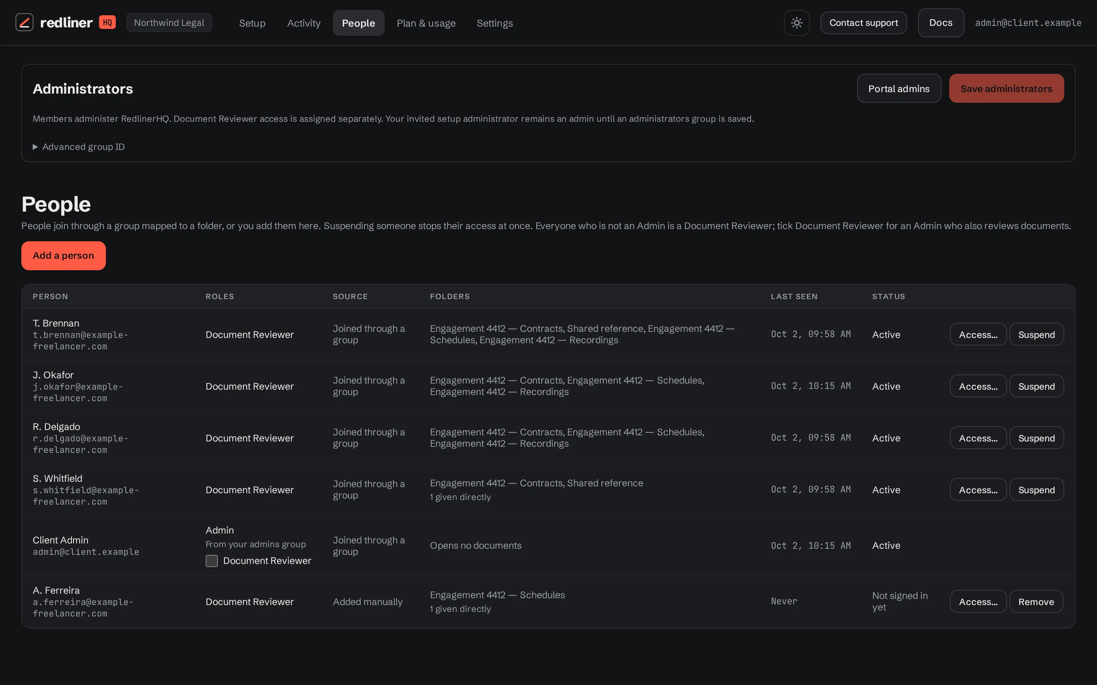Open the Setup tab
Screen dimensions: 1097x685
(252, 23)
